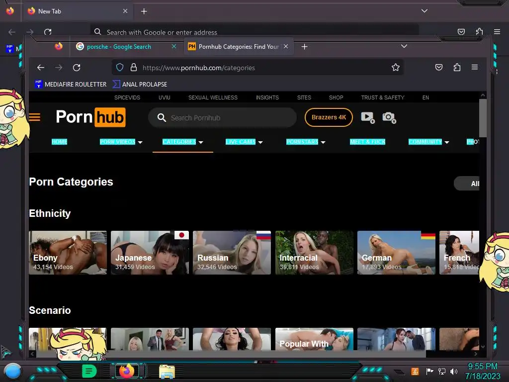Viewport: 509px width, 382px height.
Task: Open the EN language selector
Action: click(425, 97)
